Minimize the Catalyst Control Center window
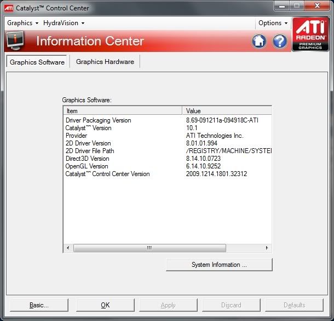 tap(281, 6)
